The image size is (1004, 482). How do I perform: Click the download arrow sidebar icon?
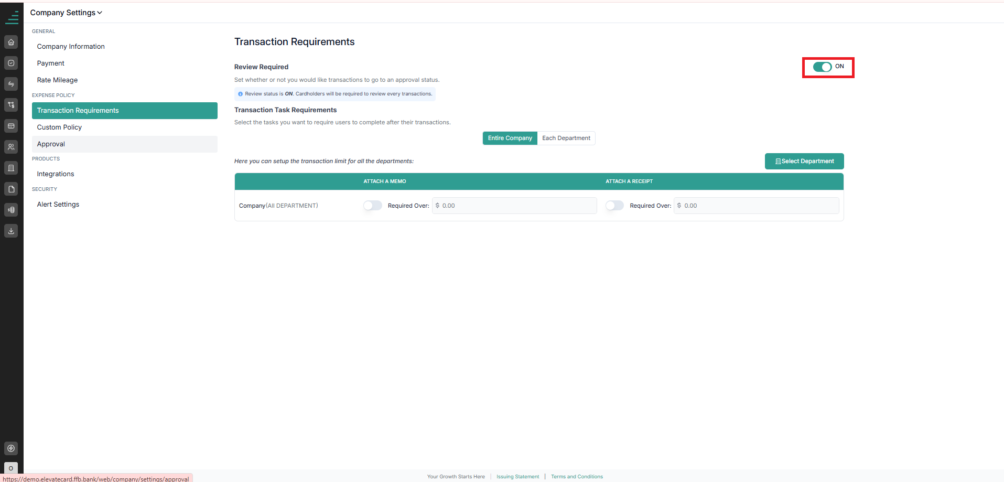[11, 231]
